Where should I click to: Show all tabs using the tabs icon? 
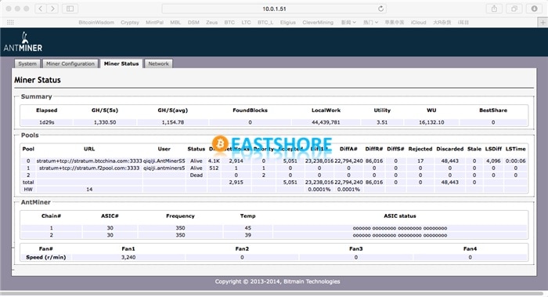click(514, 9)
